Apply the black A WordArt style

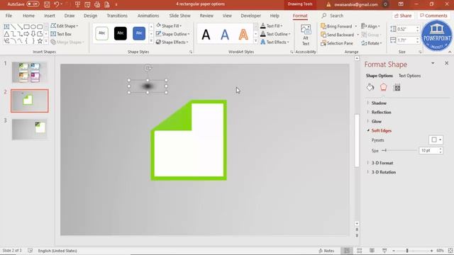[x=206, y=35]
